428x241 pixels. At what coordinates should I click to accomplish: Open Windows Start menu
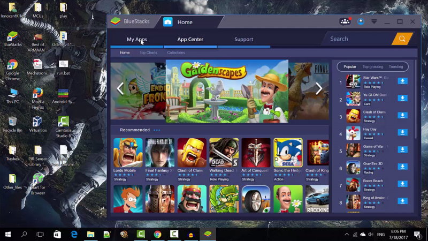click(x=8, y=235)
